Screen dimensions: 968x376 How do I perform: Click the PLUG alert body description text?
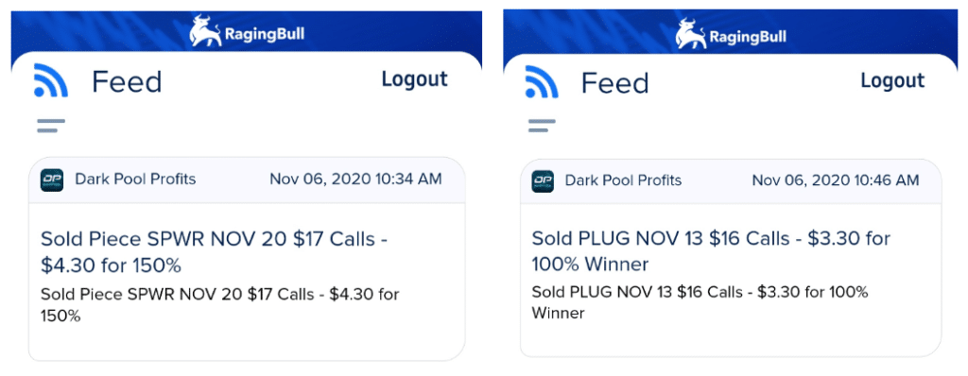click(x=700, y=302)
